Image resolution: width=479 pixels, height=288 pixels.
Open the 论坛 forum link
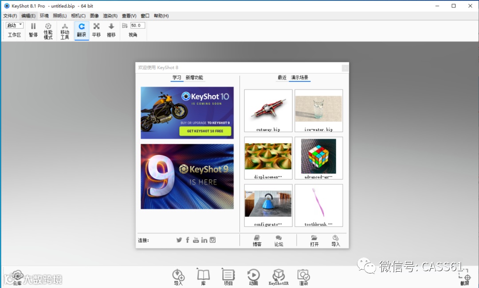pyautogui.click(x=279, y=241)
